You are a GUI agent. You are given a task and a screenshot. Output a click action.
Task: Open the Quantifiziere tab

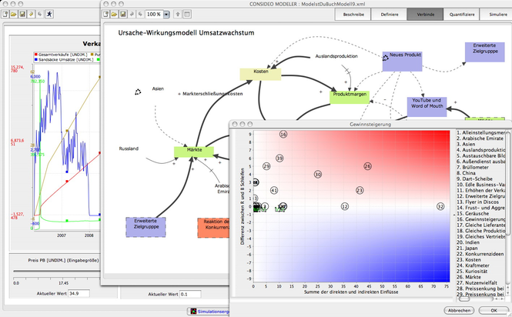461,15
